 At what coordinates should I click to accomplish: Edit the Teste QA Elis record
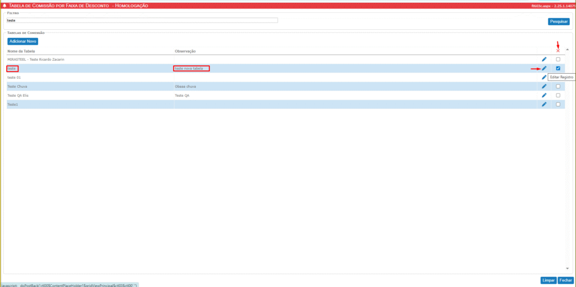(x=544, y=95)
